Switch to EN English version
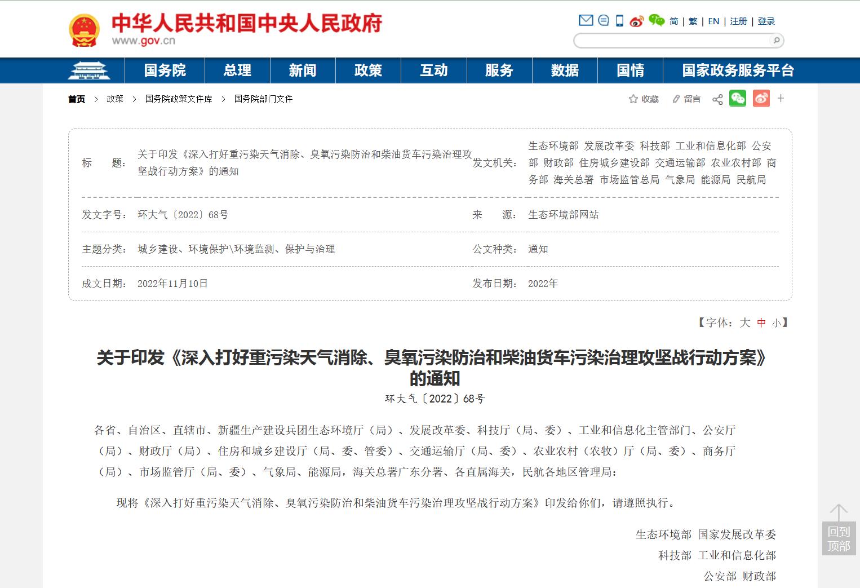The width and height of the screenshot is (860, 588). coord(713,21)
